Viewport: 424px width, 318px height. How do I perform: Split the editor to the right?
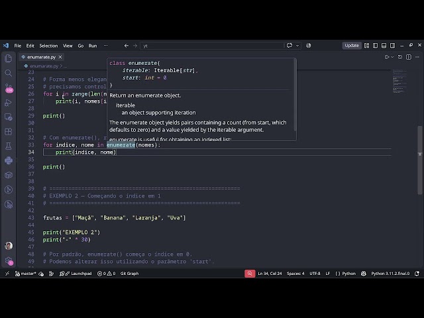[409, 57]
